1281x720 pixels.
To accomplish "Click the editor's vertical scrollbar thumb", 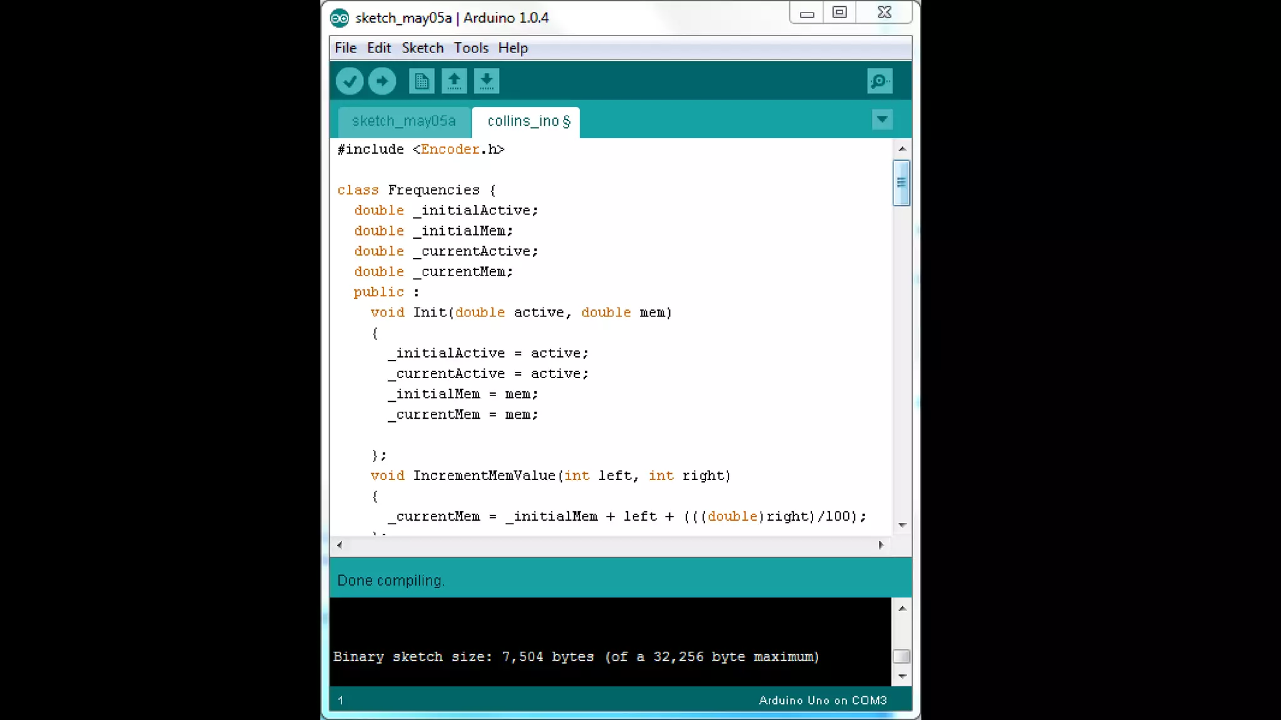I will tap(901, 183).
